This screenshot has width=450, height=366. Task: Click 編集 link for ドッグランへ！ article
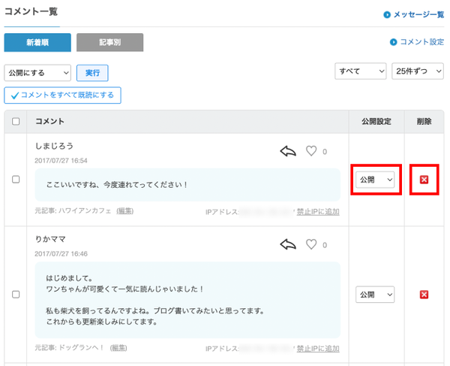[x=118, y=348]
